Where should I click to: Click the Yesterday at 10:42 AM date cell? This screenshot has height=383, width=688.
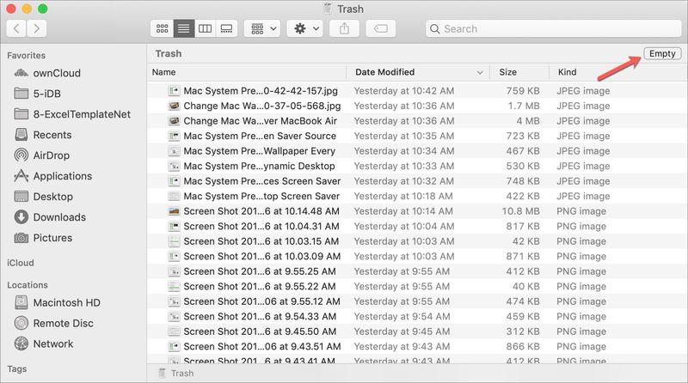[404, 91]
